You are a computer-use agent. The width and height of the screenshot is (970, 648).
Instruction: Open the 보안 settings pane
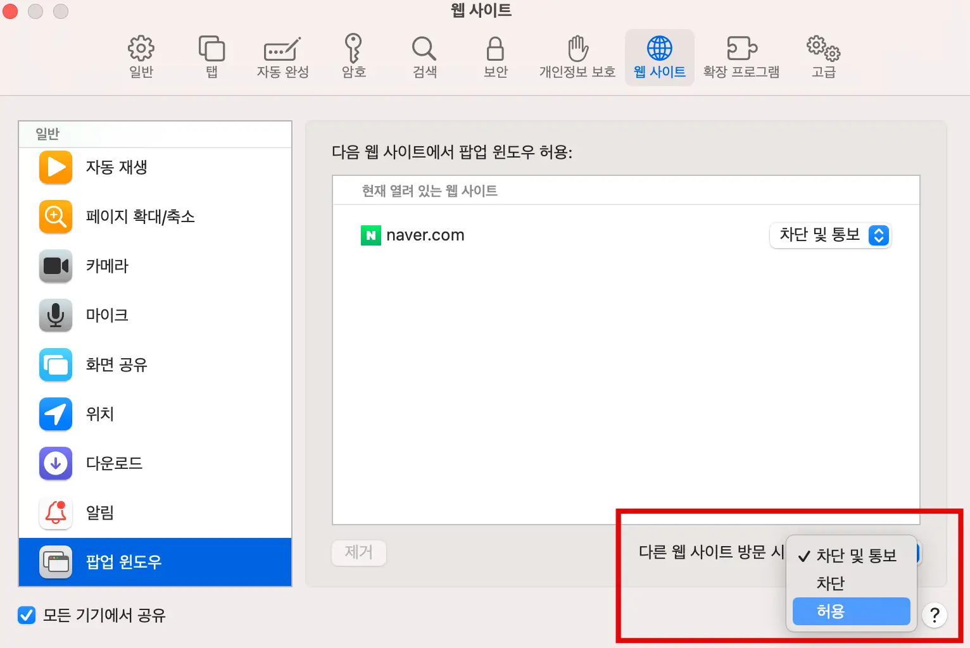(x=495, y=56)
